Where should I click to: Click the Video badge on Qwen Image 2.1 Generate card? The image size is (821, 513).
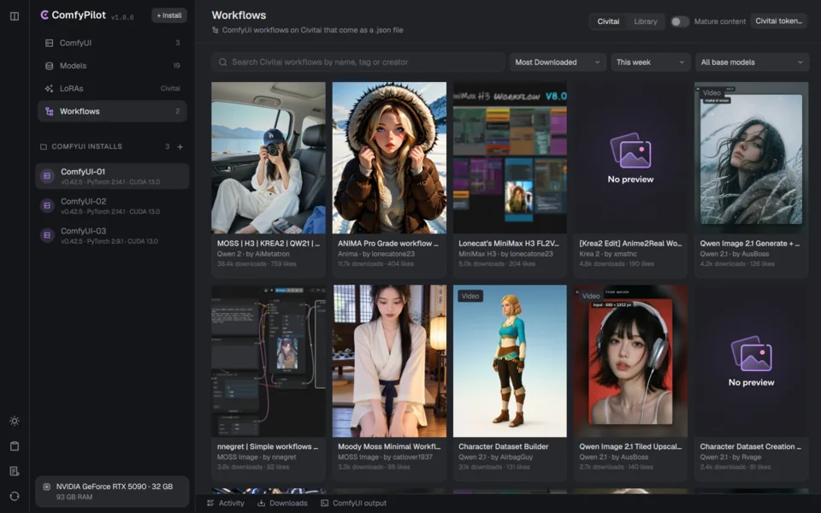pos(712,92)
